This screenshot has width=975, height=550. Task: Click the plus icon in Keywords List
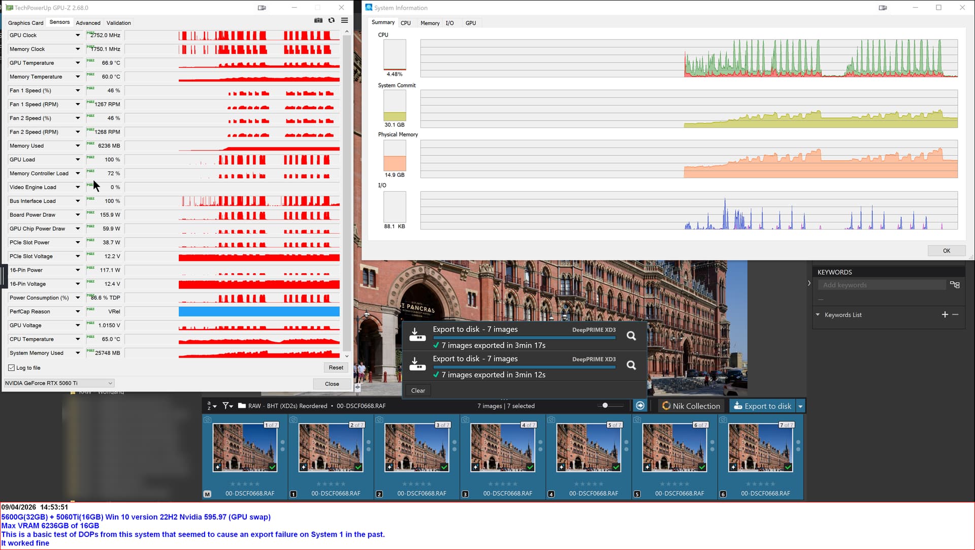tap(945, 315)
